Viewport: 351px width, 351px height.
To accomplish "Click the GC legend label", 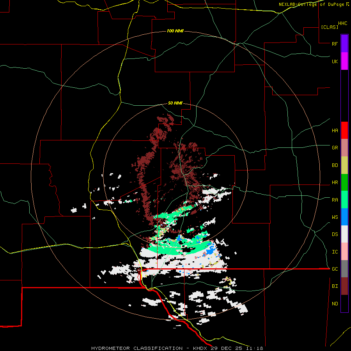I will click(x=335, y=269).
